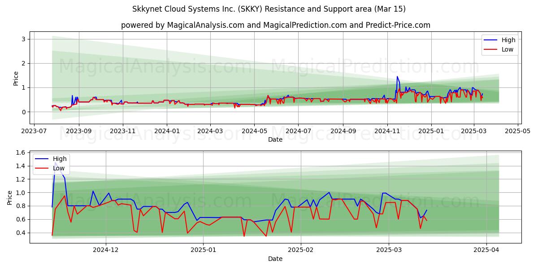Click the price tick 0 on top chart
The width and height of the screenshot is (538, 269).
coord(24,112)
